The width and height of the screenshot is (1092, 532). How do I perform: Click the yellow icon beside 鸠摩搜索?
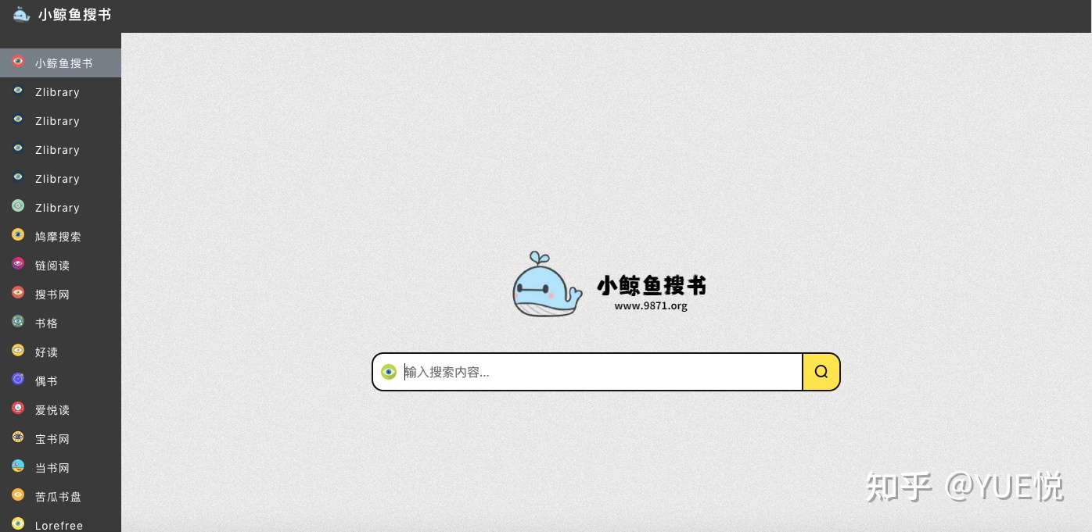click(18, 234)
